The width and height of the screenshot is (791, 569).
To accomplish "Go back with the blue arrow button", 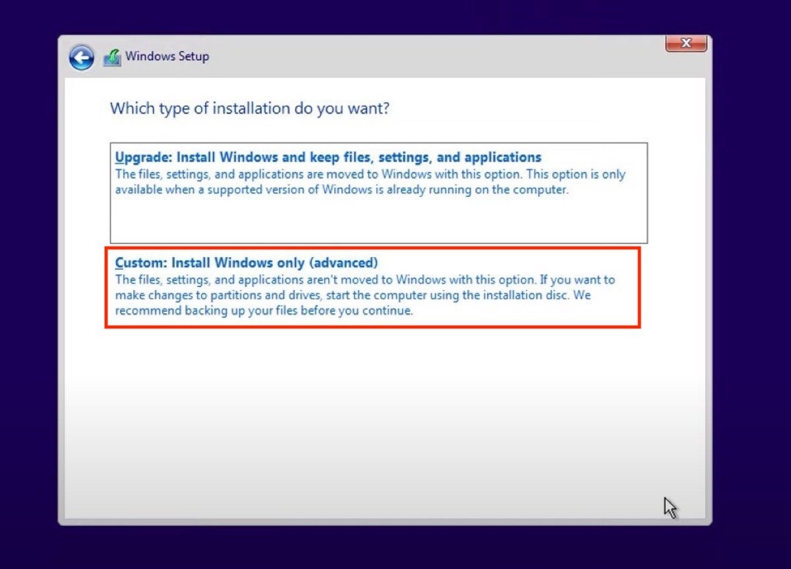I will pyautogui.click(x=81, y=57).
